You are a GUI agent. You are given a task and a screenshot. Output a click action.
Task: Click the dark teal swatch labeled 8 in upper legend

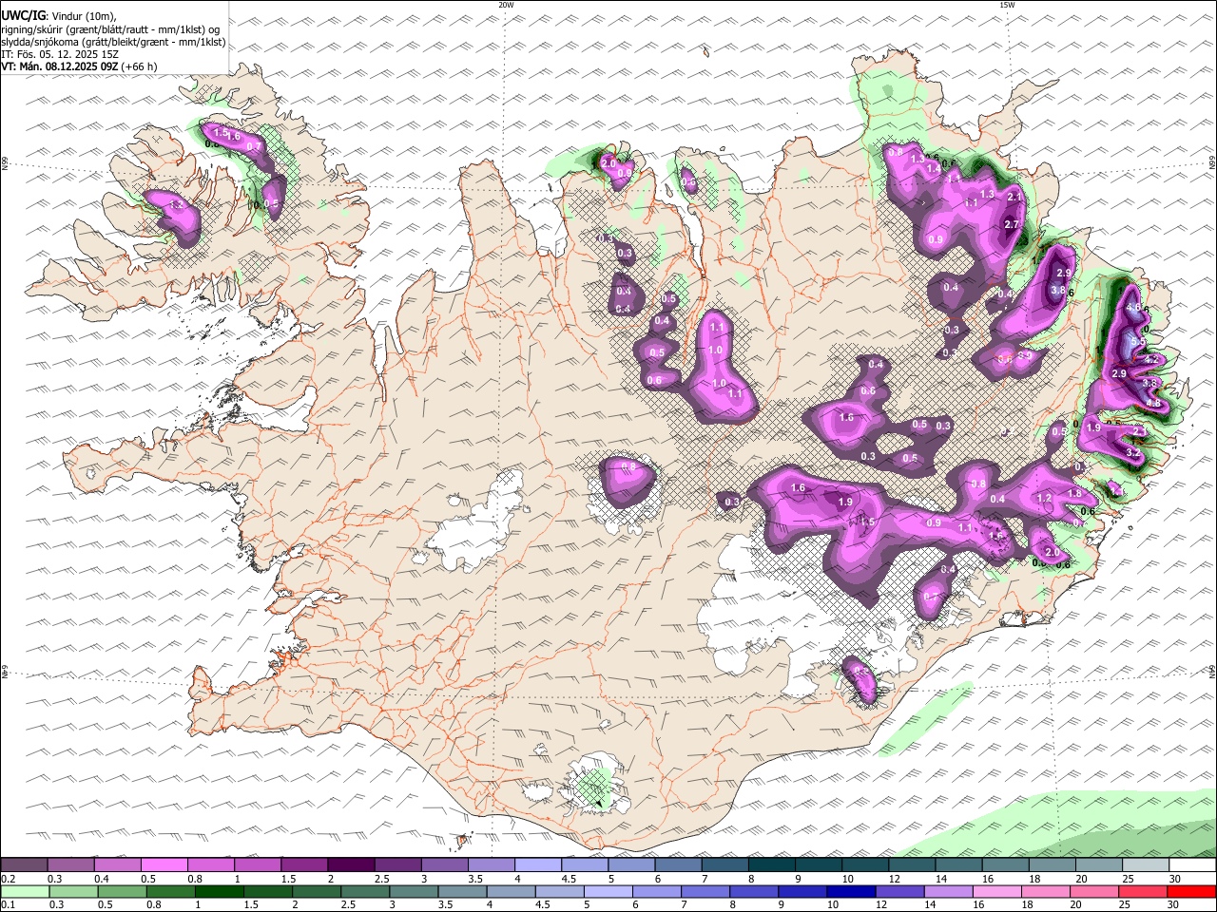tap(771, 864)
